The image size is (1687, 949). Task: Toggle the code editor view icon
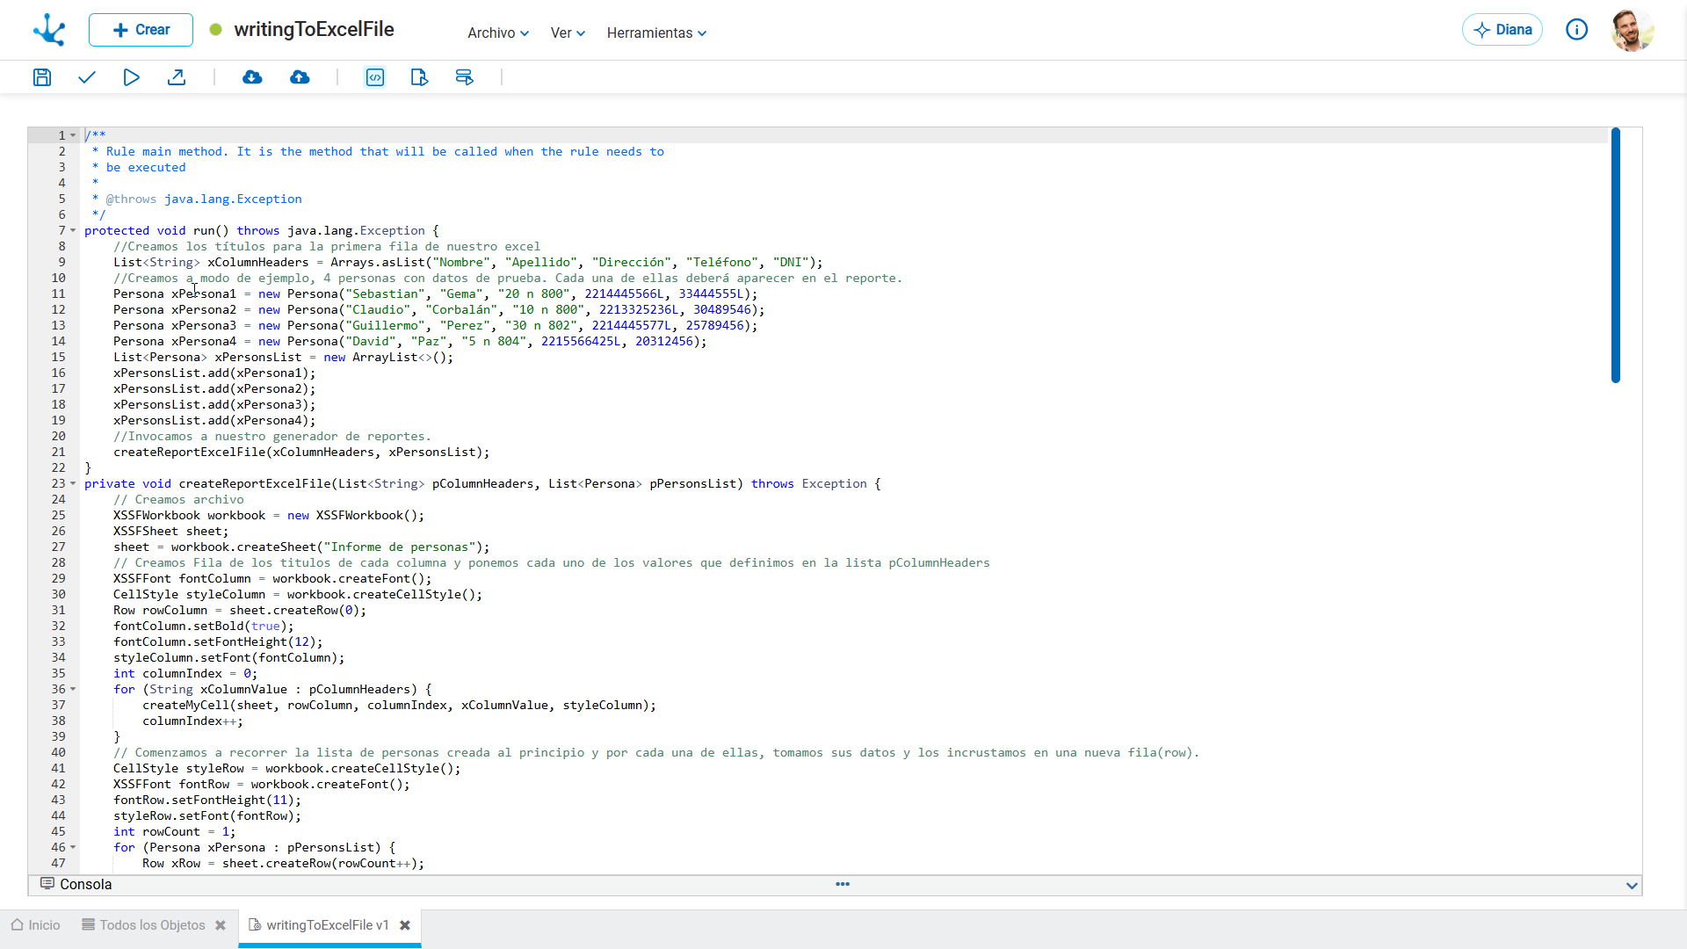pyautogui.click(x=375, y=77)
